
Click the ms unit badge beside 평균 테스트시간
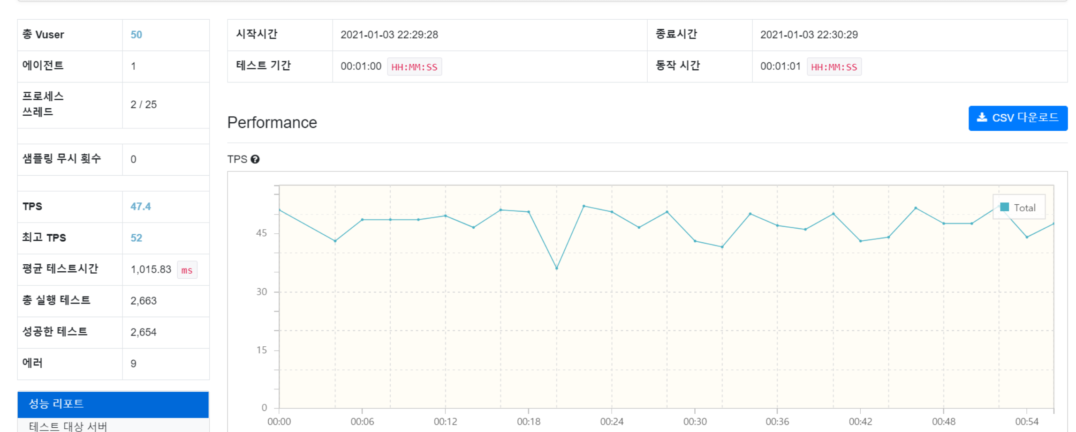(x=187, y=269)
